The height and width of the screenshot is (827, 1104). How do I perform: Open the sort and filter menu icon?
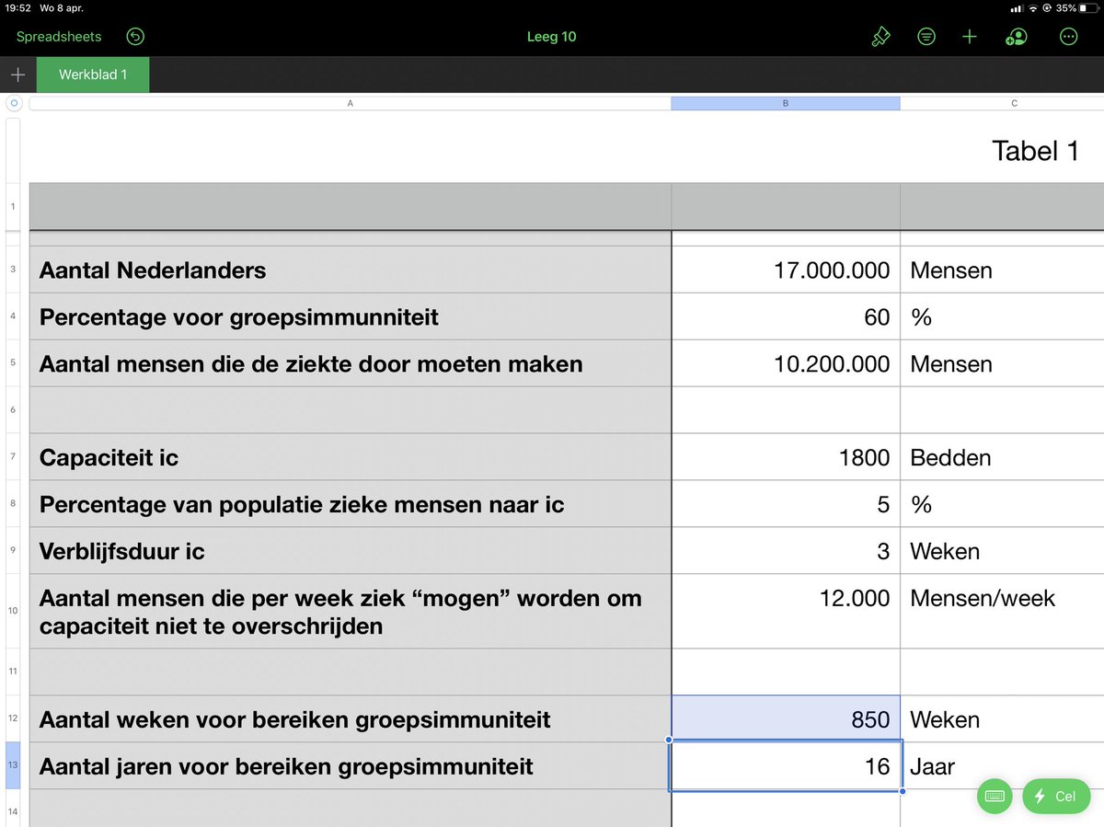[x=926, y=37]
